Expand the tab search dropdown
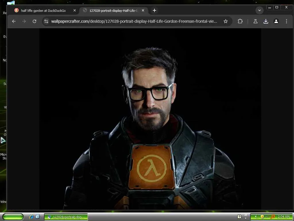 click(260, 10)
